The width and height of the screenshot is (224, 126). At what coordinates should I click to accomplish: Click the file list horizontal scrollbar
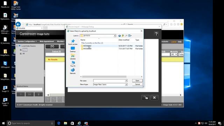coord(104,77)
